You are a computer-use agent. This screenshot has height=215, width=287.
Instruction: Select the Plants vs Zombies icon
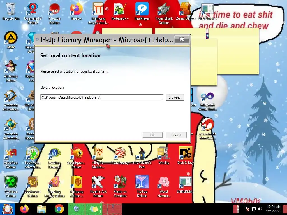pos(120,186)
